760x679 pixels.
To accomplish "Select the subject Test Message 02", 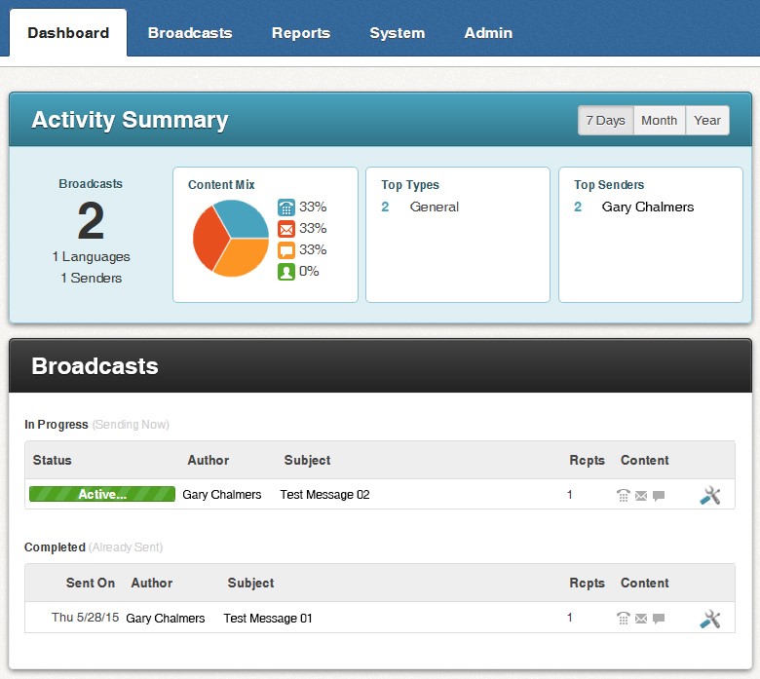I will click(324, 494).
